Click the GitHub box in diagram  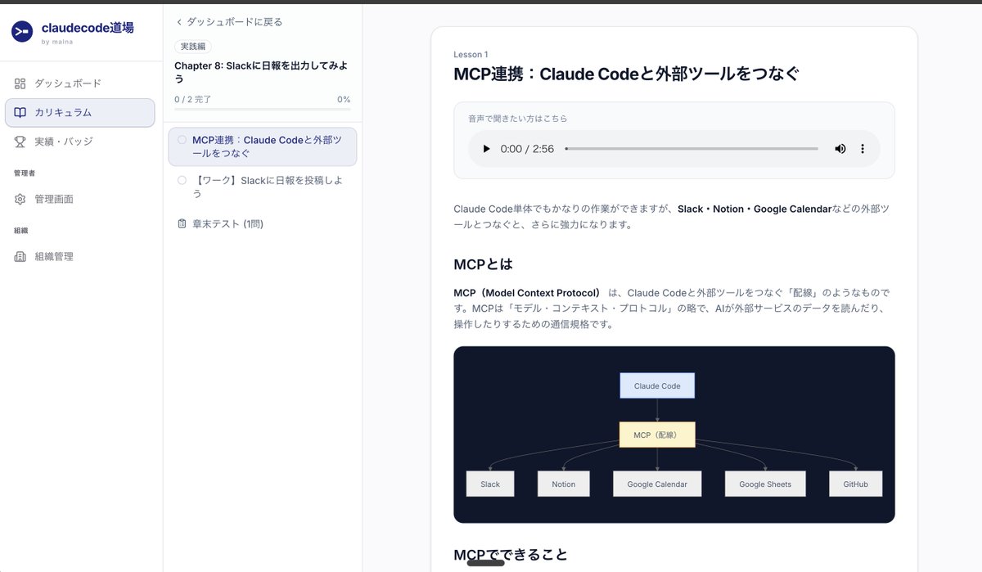(x=855, y=484)
